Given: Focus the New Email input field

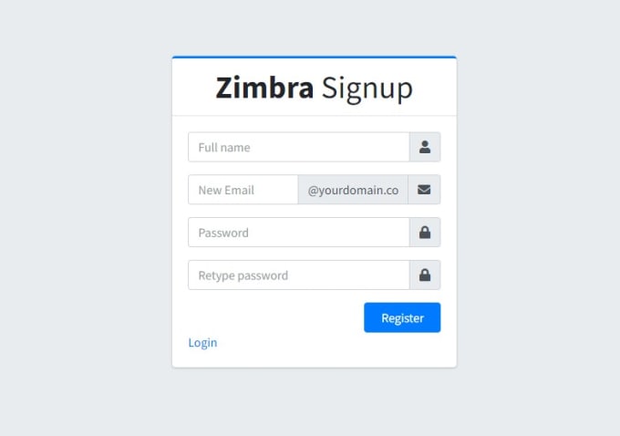Looking at the screenshot, I should click(243, 190).
